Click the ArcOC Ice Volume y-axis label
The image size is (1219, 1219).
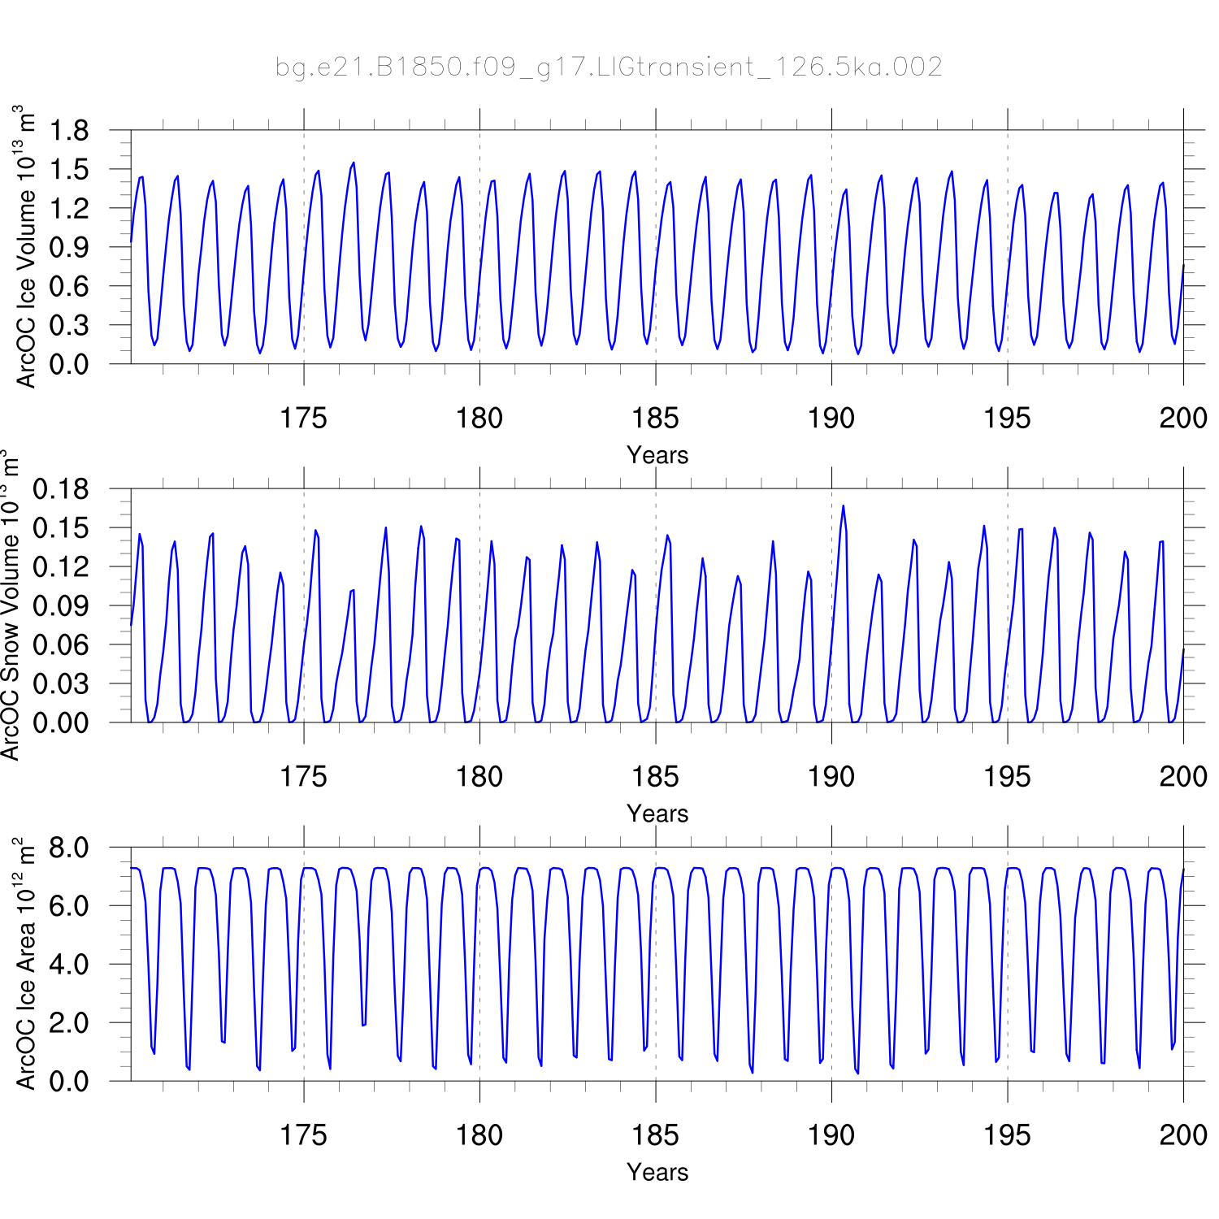pyautogui.click(x=24, y=247)
